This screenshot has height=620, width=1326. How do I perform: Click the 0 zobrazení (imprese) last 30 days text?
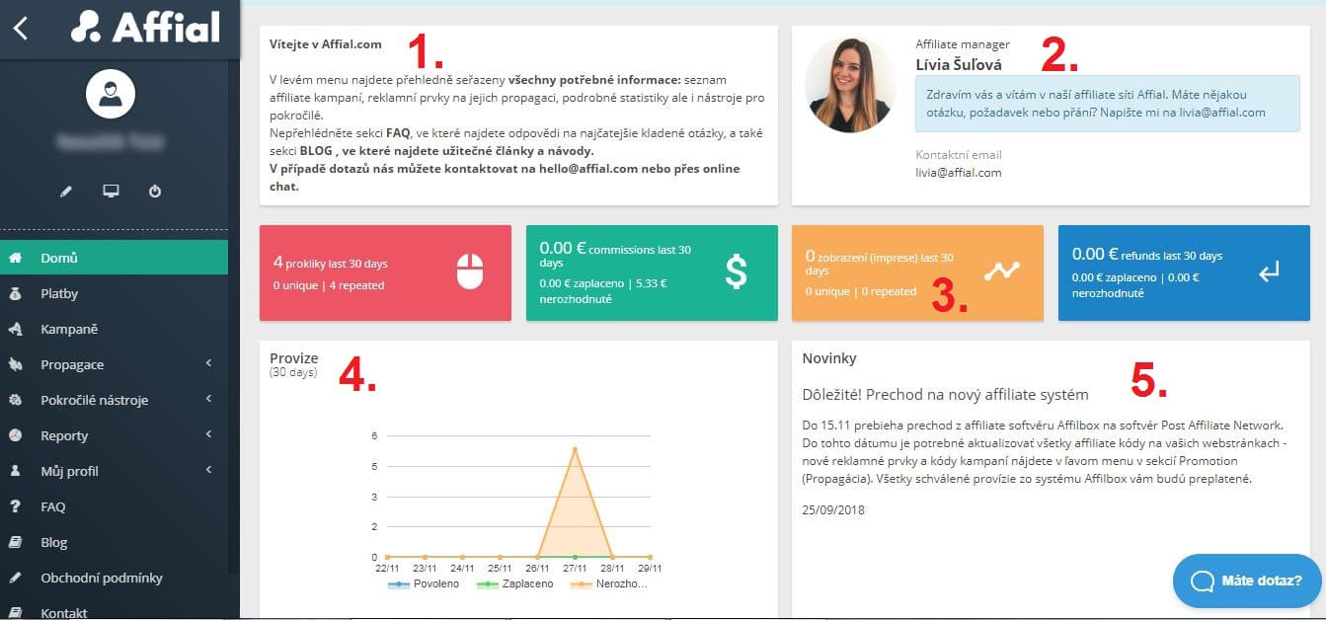(x=879, y=262)
